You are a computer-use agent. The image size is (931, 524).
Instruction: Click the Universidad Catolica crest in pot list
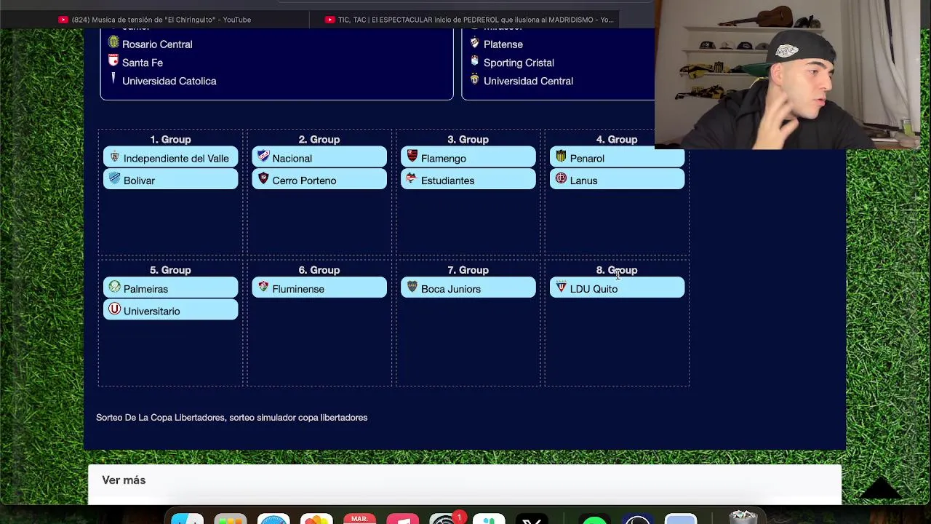pyautogui.click(x=113, y=79)
